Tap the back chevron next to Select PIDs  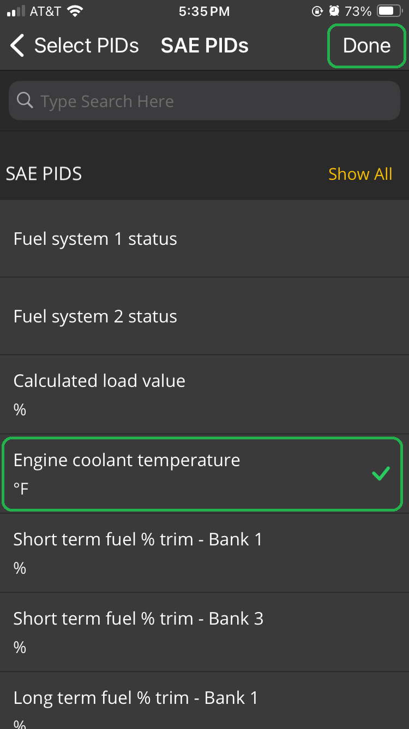click(x=16, y=45)
